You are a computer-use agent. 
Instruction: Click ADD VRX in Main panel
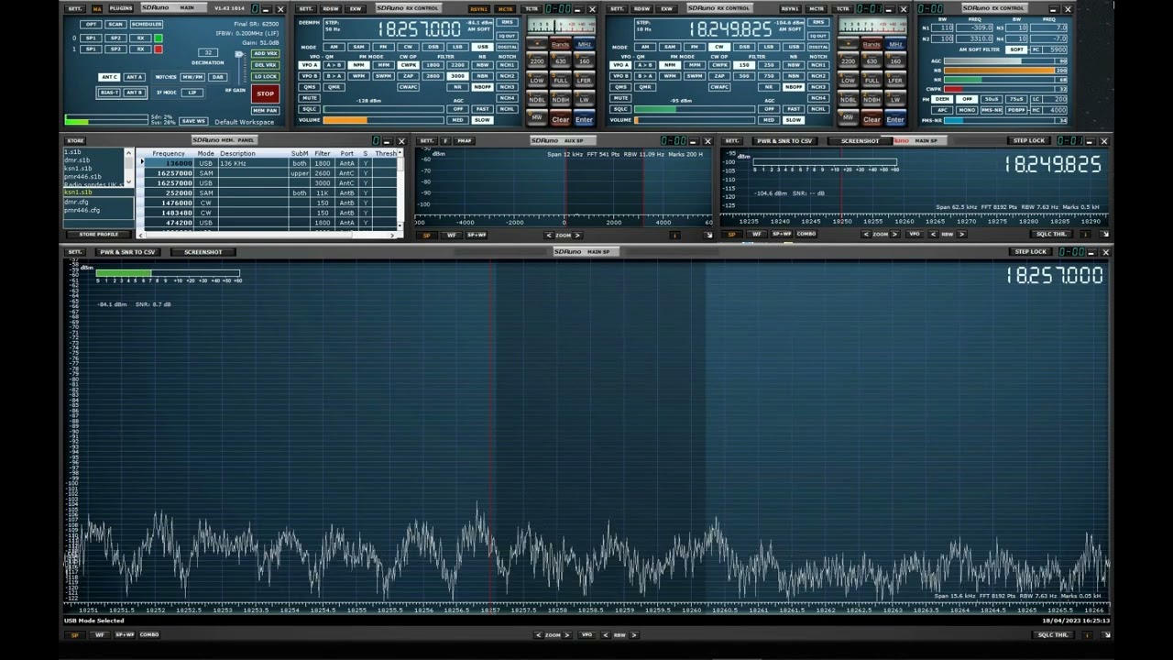[x=266, y=54]
